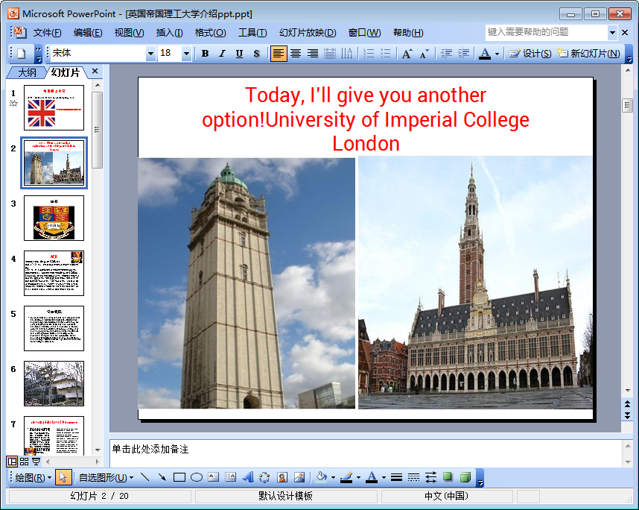Insert a vertical text box
The image size is (639, 510).
click(x=231, y=477)
